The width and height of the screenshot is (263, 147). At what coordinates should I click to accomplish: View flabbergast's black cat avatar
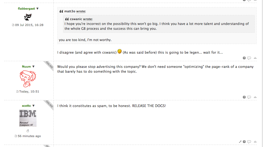click(28, 17)
